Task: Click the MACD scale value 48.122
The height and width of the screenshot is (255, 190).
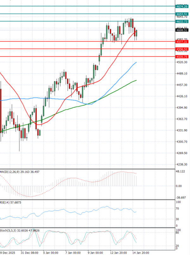Action: click(181, 172)
